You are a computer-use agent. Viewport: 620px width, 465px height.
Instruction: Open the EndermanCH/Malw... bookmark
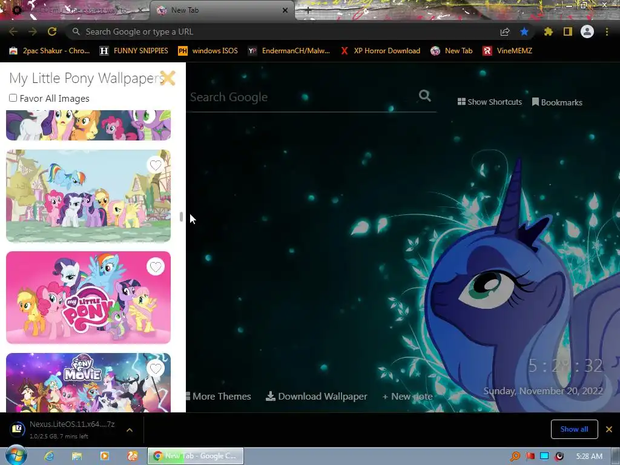point(289,51)
